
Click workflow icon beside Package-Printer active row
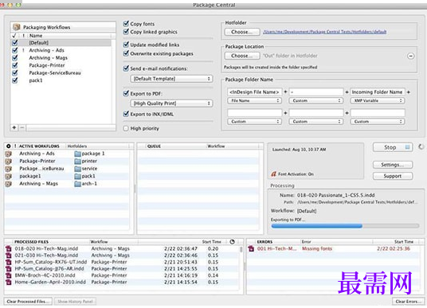pyautogui.click(x=9, y=162)
